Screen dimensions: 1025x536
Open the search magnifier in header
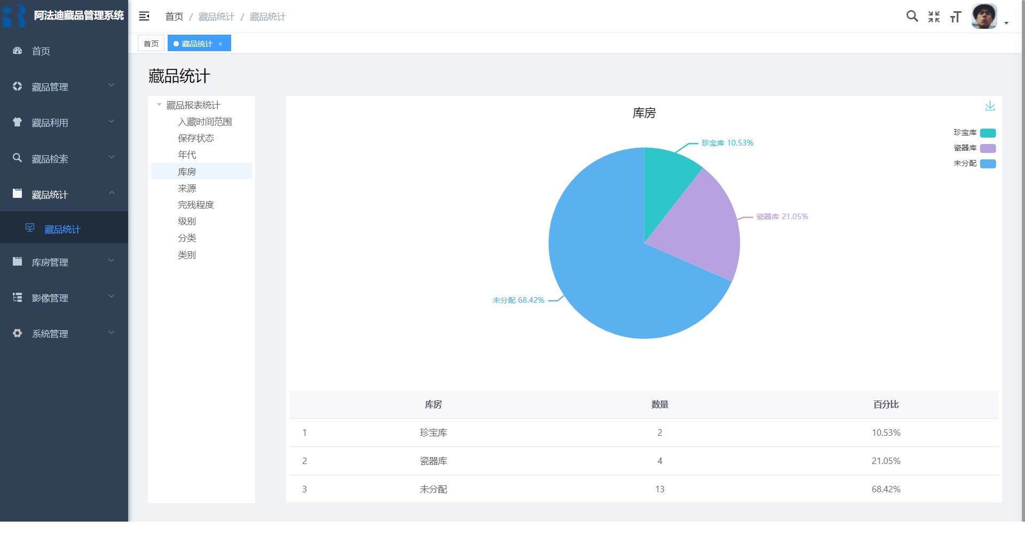(x=912, y=17)
